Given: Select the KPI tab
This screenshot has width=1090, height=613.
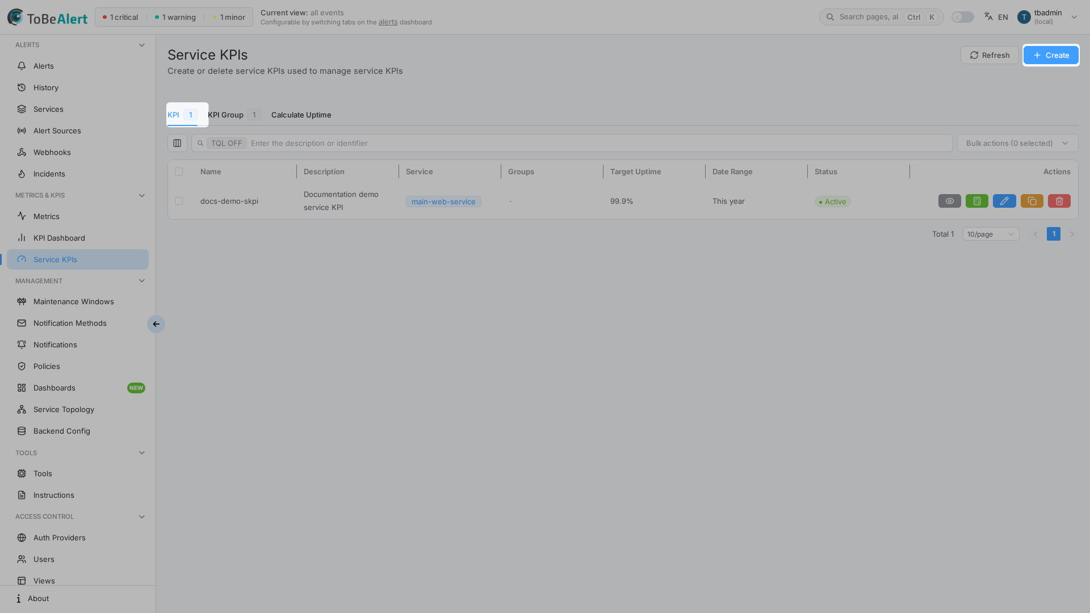Looking at the screenshot, I should [x=182, y=115].
